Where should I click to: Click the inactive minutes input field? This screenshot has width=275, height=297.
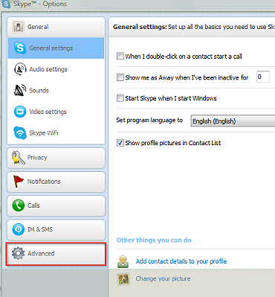[263, 77]
